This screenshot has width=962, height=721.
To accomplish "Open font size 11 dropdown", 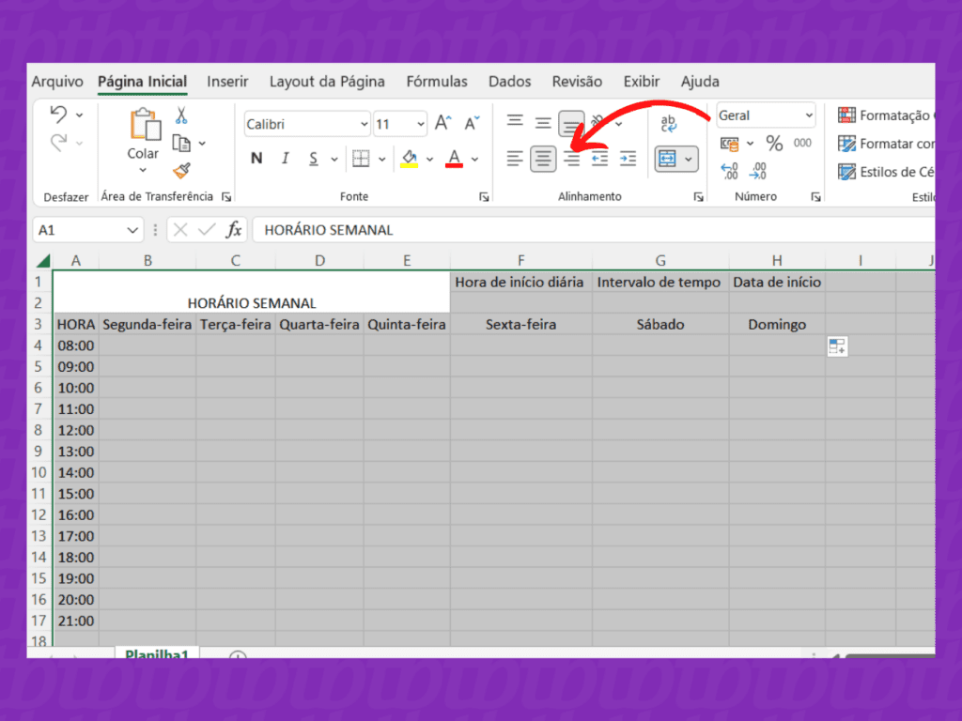I will (x=421, y=125).
